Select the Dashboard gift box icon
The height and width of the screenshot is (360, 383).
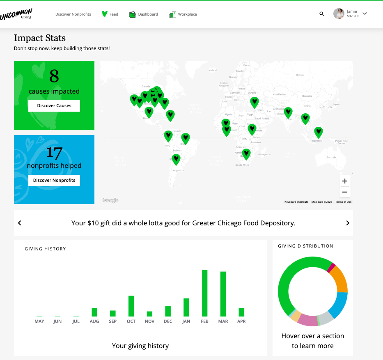132,14
